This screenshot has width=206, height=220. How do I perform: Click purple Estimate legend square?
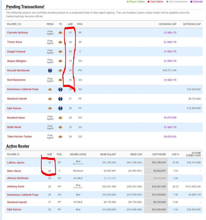click(x=191, y=2)
